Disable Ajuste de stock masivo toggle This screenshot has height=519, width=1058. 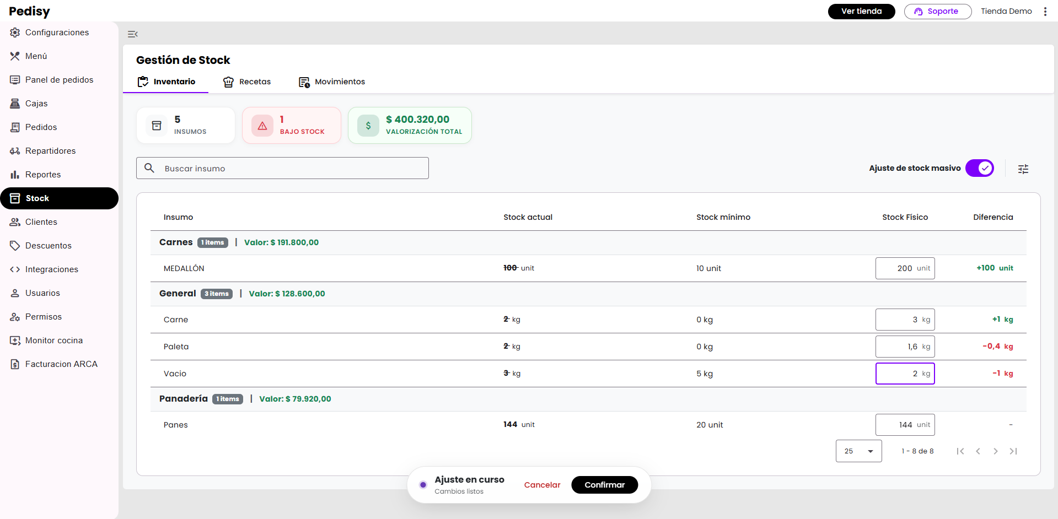pyautogui.click(x=979, y=168)
